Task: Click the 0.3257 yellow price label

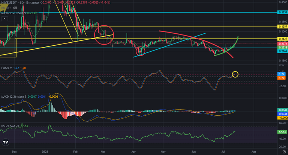Action: click(282, 27)
